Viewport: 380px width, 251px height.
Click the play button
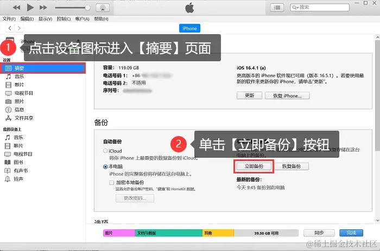[x=30, y=8]
